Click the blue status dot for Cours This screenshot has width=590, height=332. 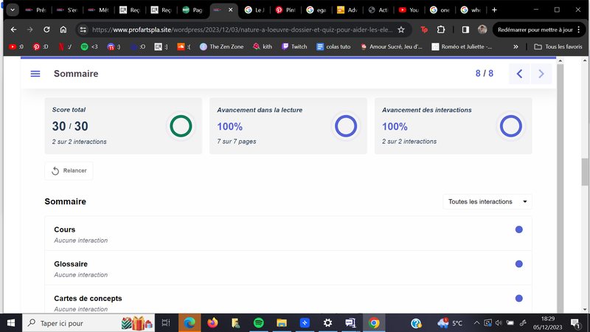518,230
